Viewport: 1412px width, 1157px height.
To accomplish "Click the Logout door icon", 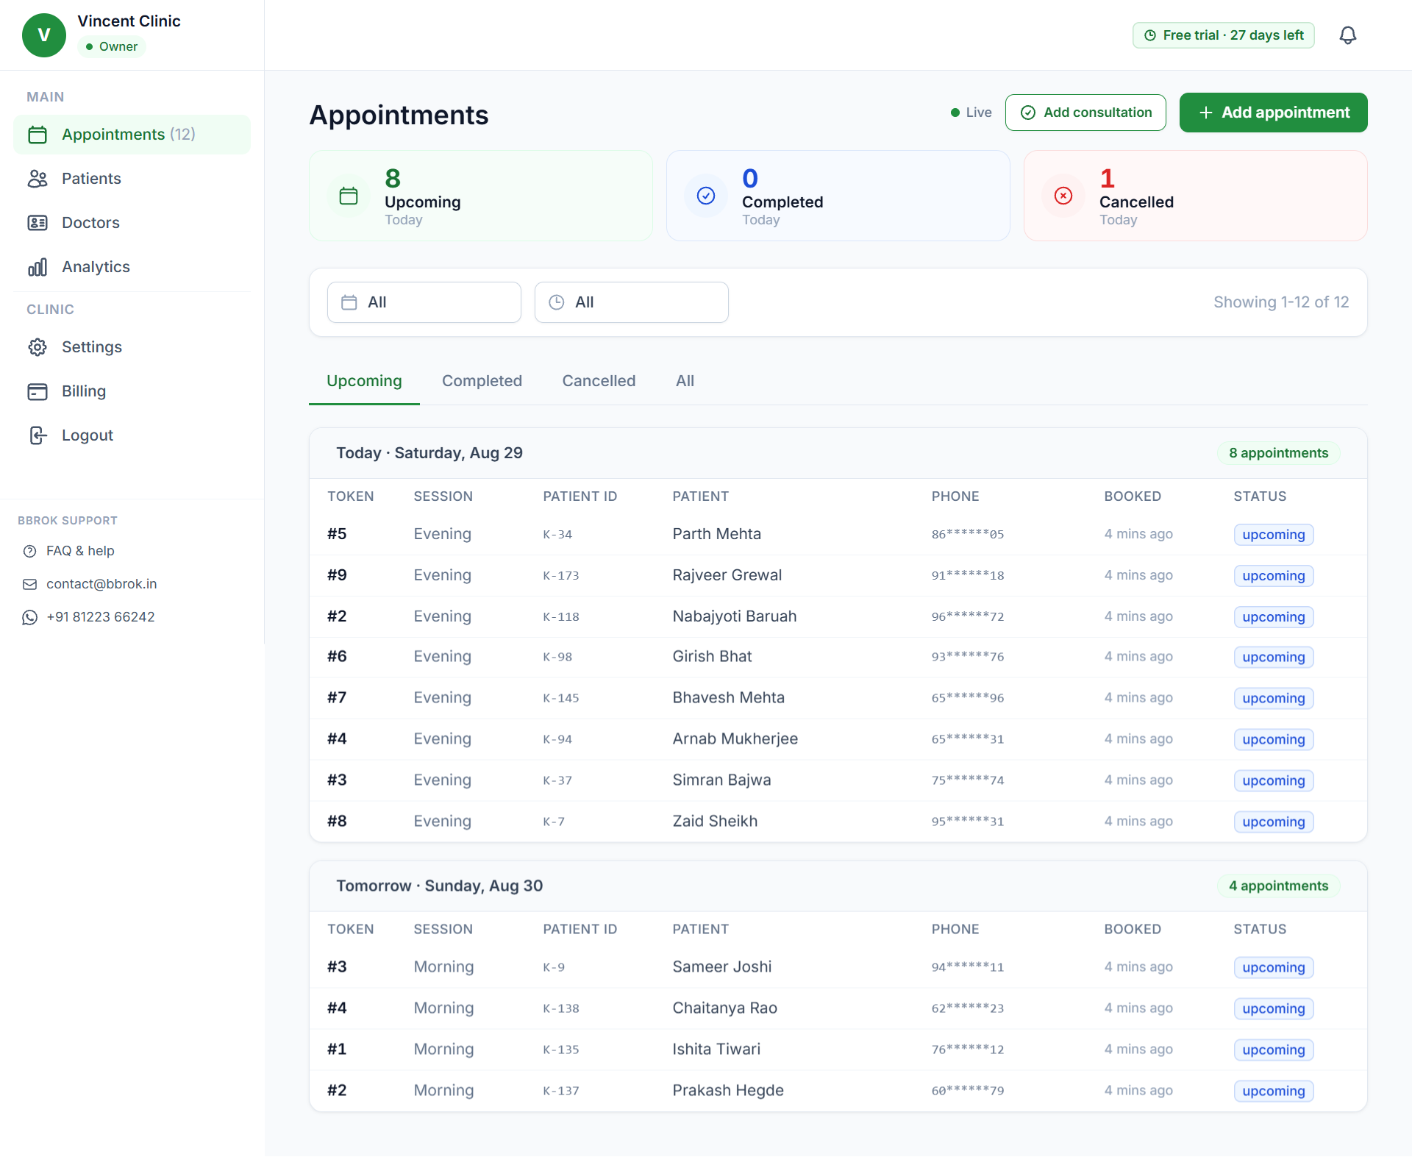I will click(38, 435).
